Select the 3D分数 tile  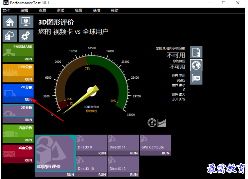tap(18, 111)
